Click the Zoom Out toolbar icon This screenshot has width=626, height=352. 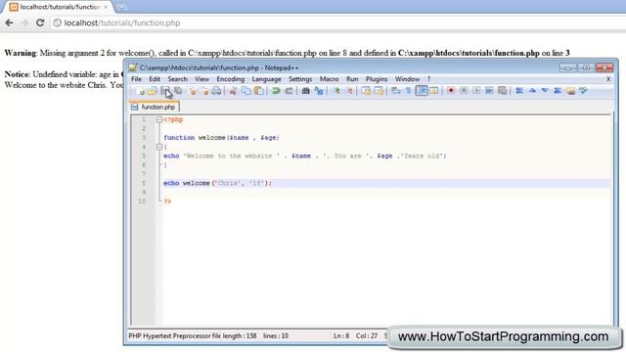pyautogui.click(x=349, y=91)
